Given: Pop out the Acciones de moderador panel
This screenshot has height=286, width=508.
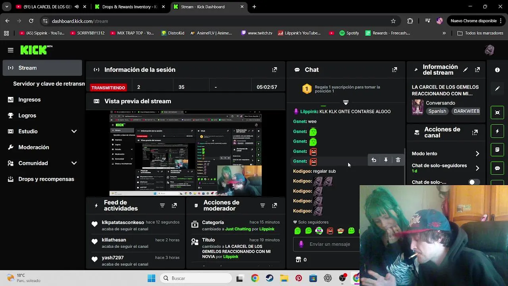Looking at the screenshot, I should coord(274,205).
